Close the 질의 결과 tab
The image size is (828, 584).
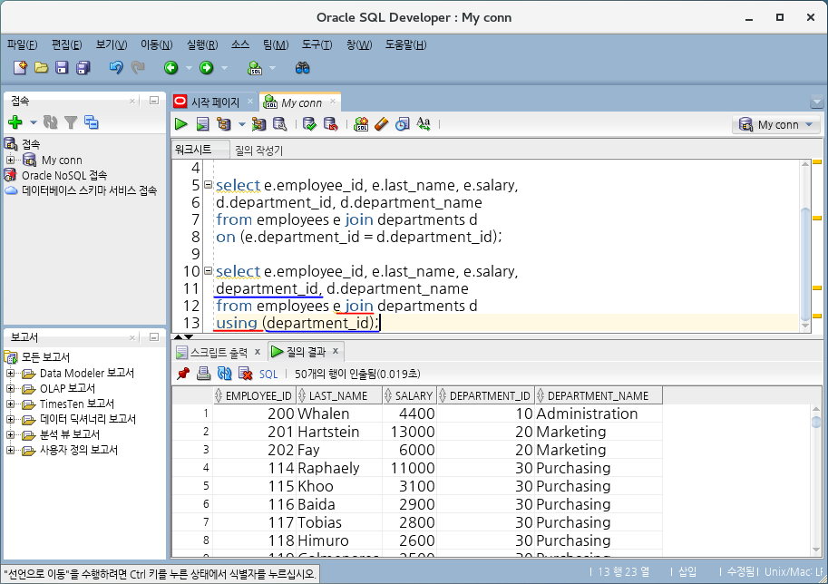tap(336, 351)
